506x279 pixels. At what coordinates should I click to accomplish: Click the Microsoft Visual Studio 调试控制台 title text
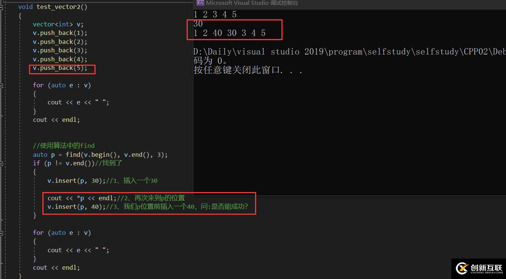pos(252,3)
